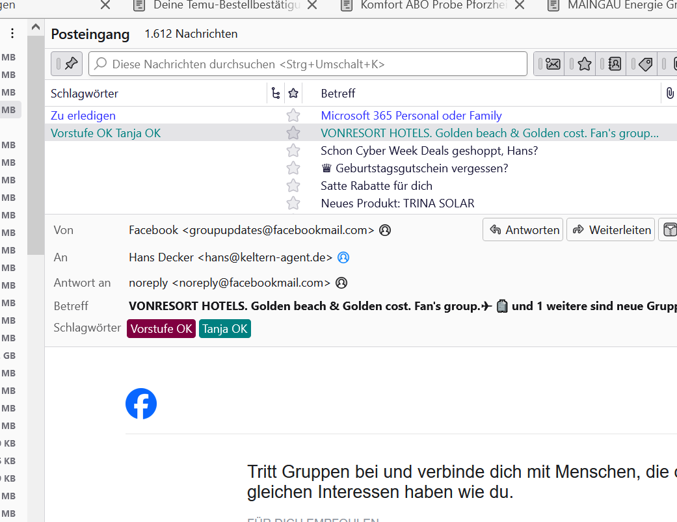The height and width of the screenshot is (522, 677).
Task: Sort messages by Betreff column header
Action: 338,94
